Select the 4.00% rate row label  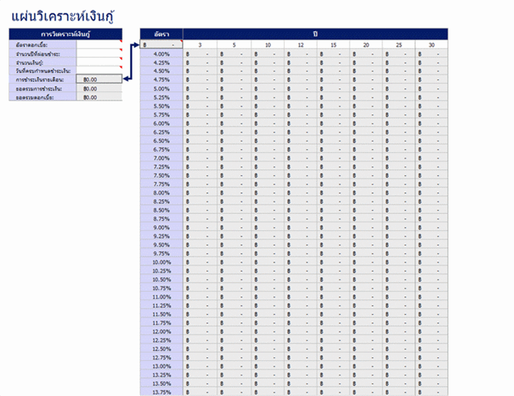point(161,54)
